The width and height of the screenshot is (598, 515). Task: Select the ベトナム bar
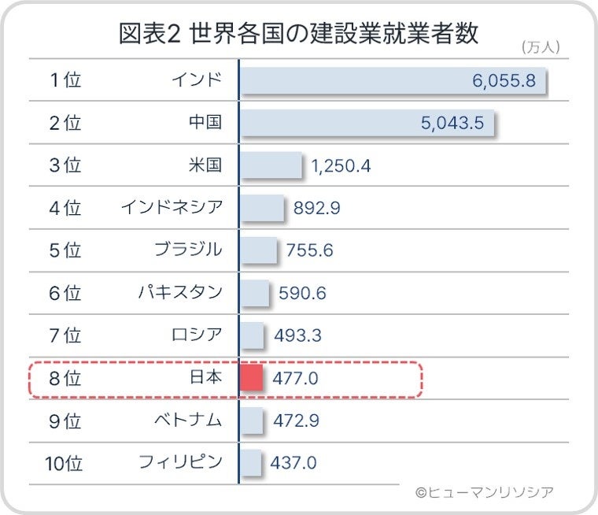(x=251, y=421)
